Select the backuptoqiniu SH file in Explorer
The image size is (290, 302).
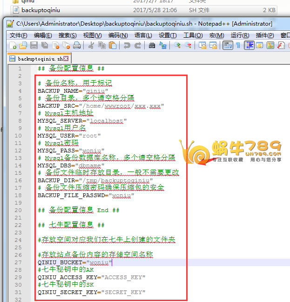click(x=41, y=10)
